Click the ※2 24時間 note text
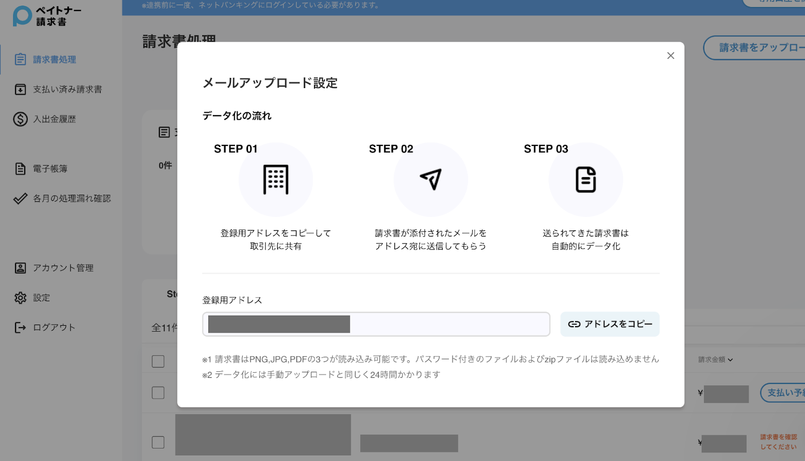This screenshot has width=805, height=461. click(321, 374)
